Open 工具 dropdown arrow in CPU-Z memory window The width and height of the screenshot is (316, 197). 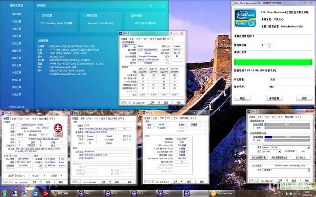pos(182,182)
